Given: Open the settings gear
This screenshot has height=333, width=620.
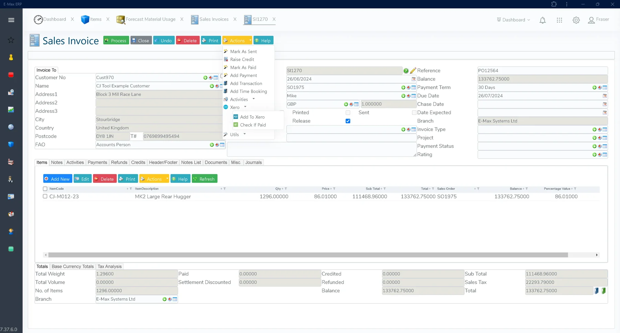Looking at the screenshot, I should (x=576, y=20).
